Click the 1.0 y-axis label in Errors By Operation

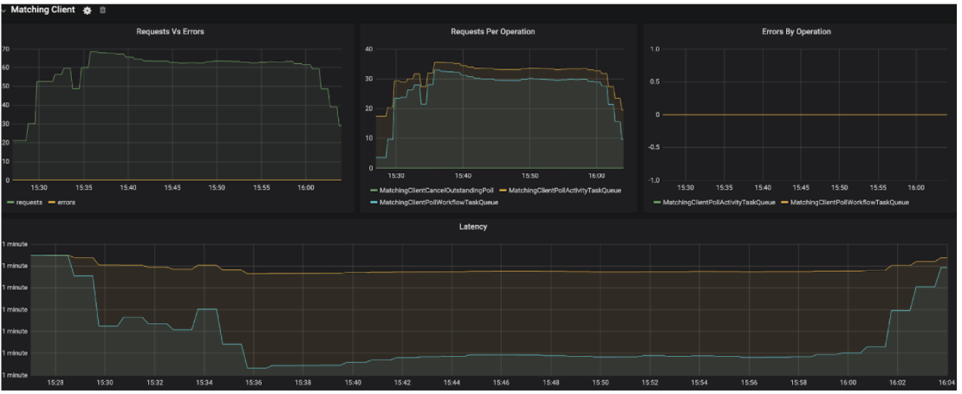[655, 48]
